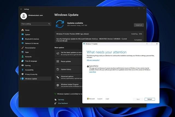Open the Windows Insider Program row
Viewport: 175px width, 117px height.
pos(68,85)
